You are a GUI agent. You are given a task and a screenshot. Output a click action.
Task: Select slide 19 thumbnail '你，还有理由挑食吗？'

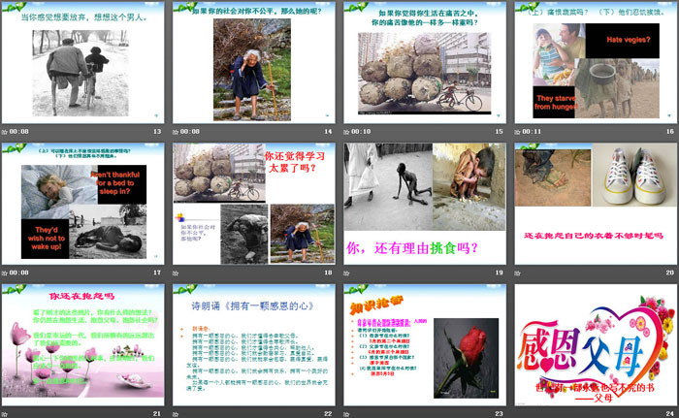pos(425,204)
